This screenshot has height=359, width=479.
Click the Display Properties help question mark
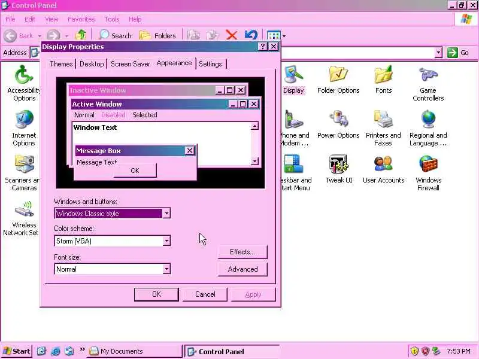coord(262,47)
